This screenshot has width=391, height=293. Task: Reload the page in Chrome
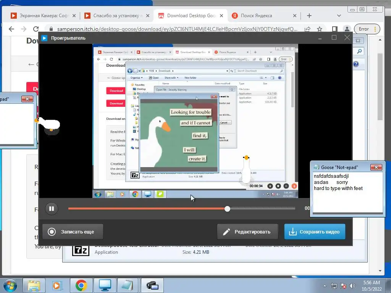[x=36, y=29]
